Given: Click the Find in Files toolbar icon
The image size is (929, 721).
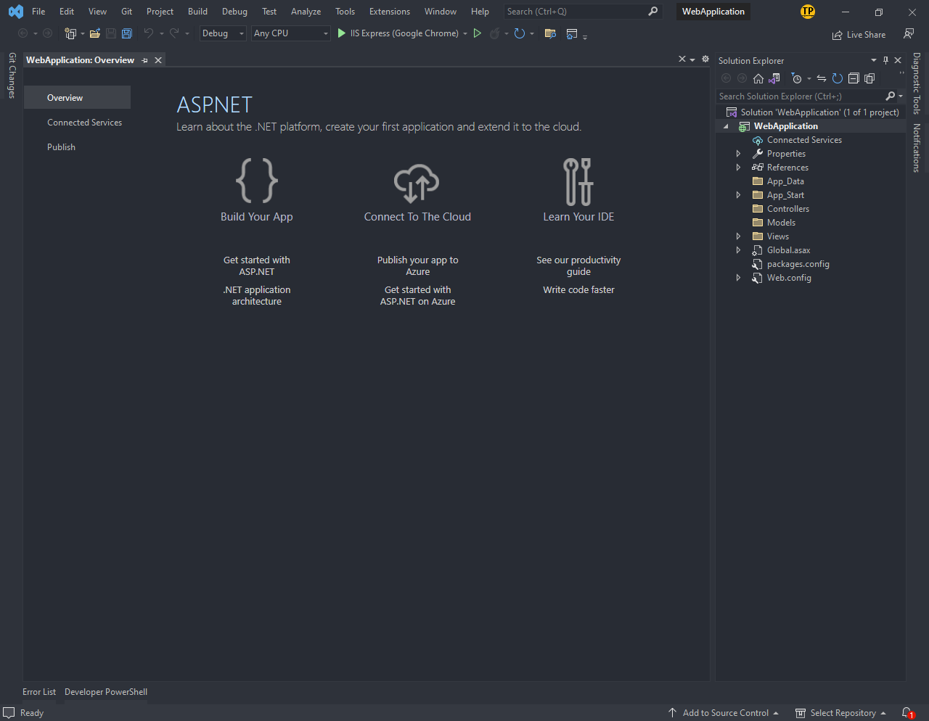Looking at the screenshot, I should pos(550,33).
